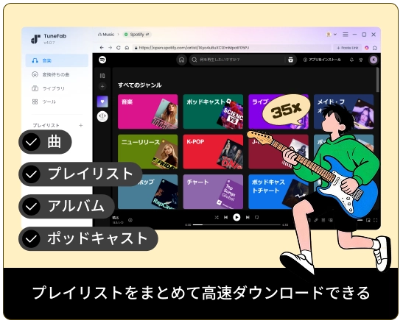Open friend activity icon
The width and height of the screenshot is (403, 323).
click(x=361, y=60)
